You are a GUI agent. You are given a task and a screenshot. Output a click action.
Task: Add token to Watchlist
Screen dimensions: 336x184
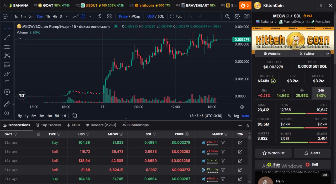point(273,153)
